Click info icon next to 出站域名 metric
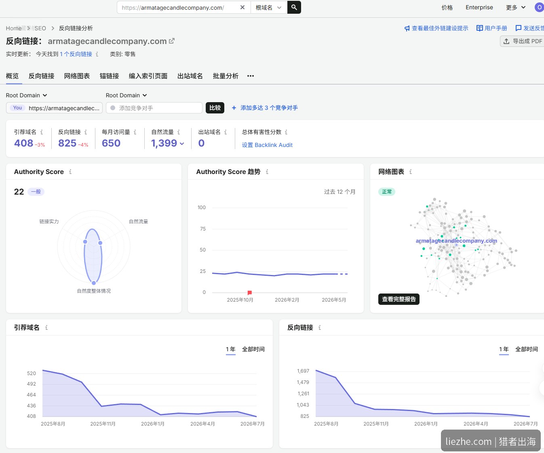Screen dimensions: 544x453 (x=226, y=132)
